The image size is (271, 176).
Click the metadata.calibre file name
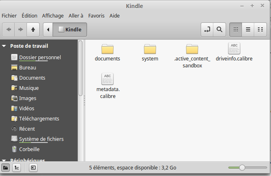pyautogui.click(x=108, y=93)
